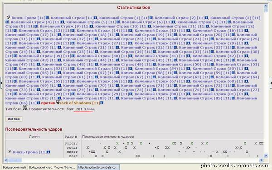272x170 pixels.
Task: Click info icon after Каменный Страж (86) [11]
Action: 39,103
